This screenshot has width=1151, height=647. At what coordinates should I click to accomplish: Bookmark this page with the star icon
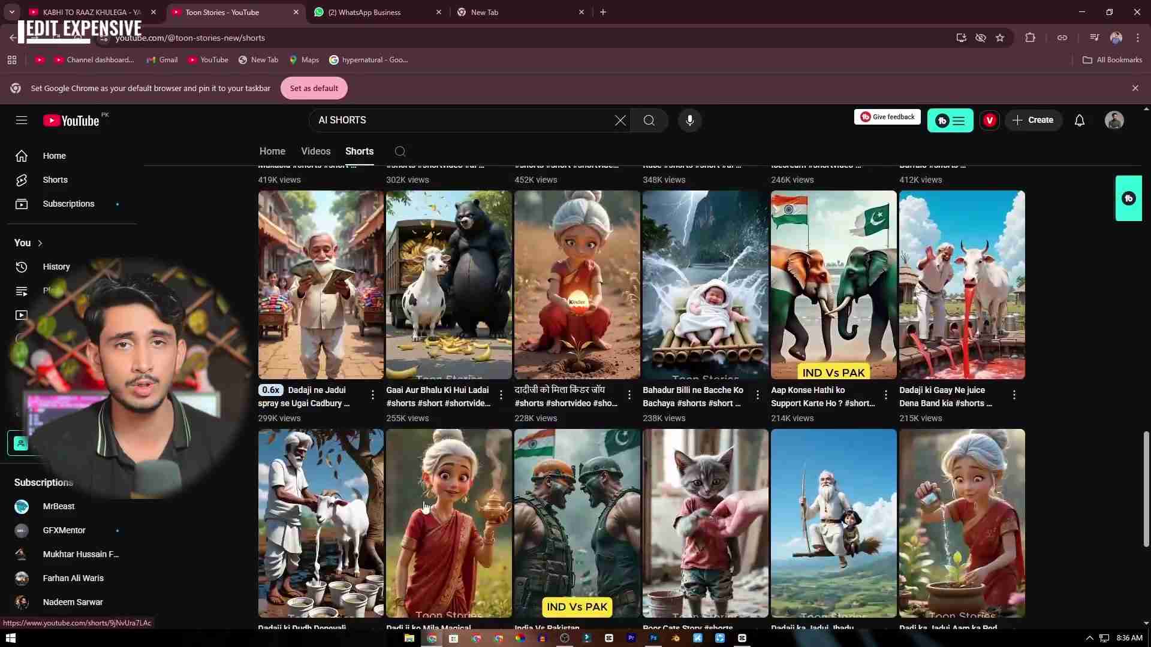click(x=1000, y=38)
